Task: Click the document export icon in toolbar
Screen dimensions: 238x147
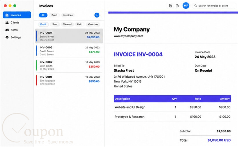Action: (171, 6)
